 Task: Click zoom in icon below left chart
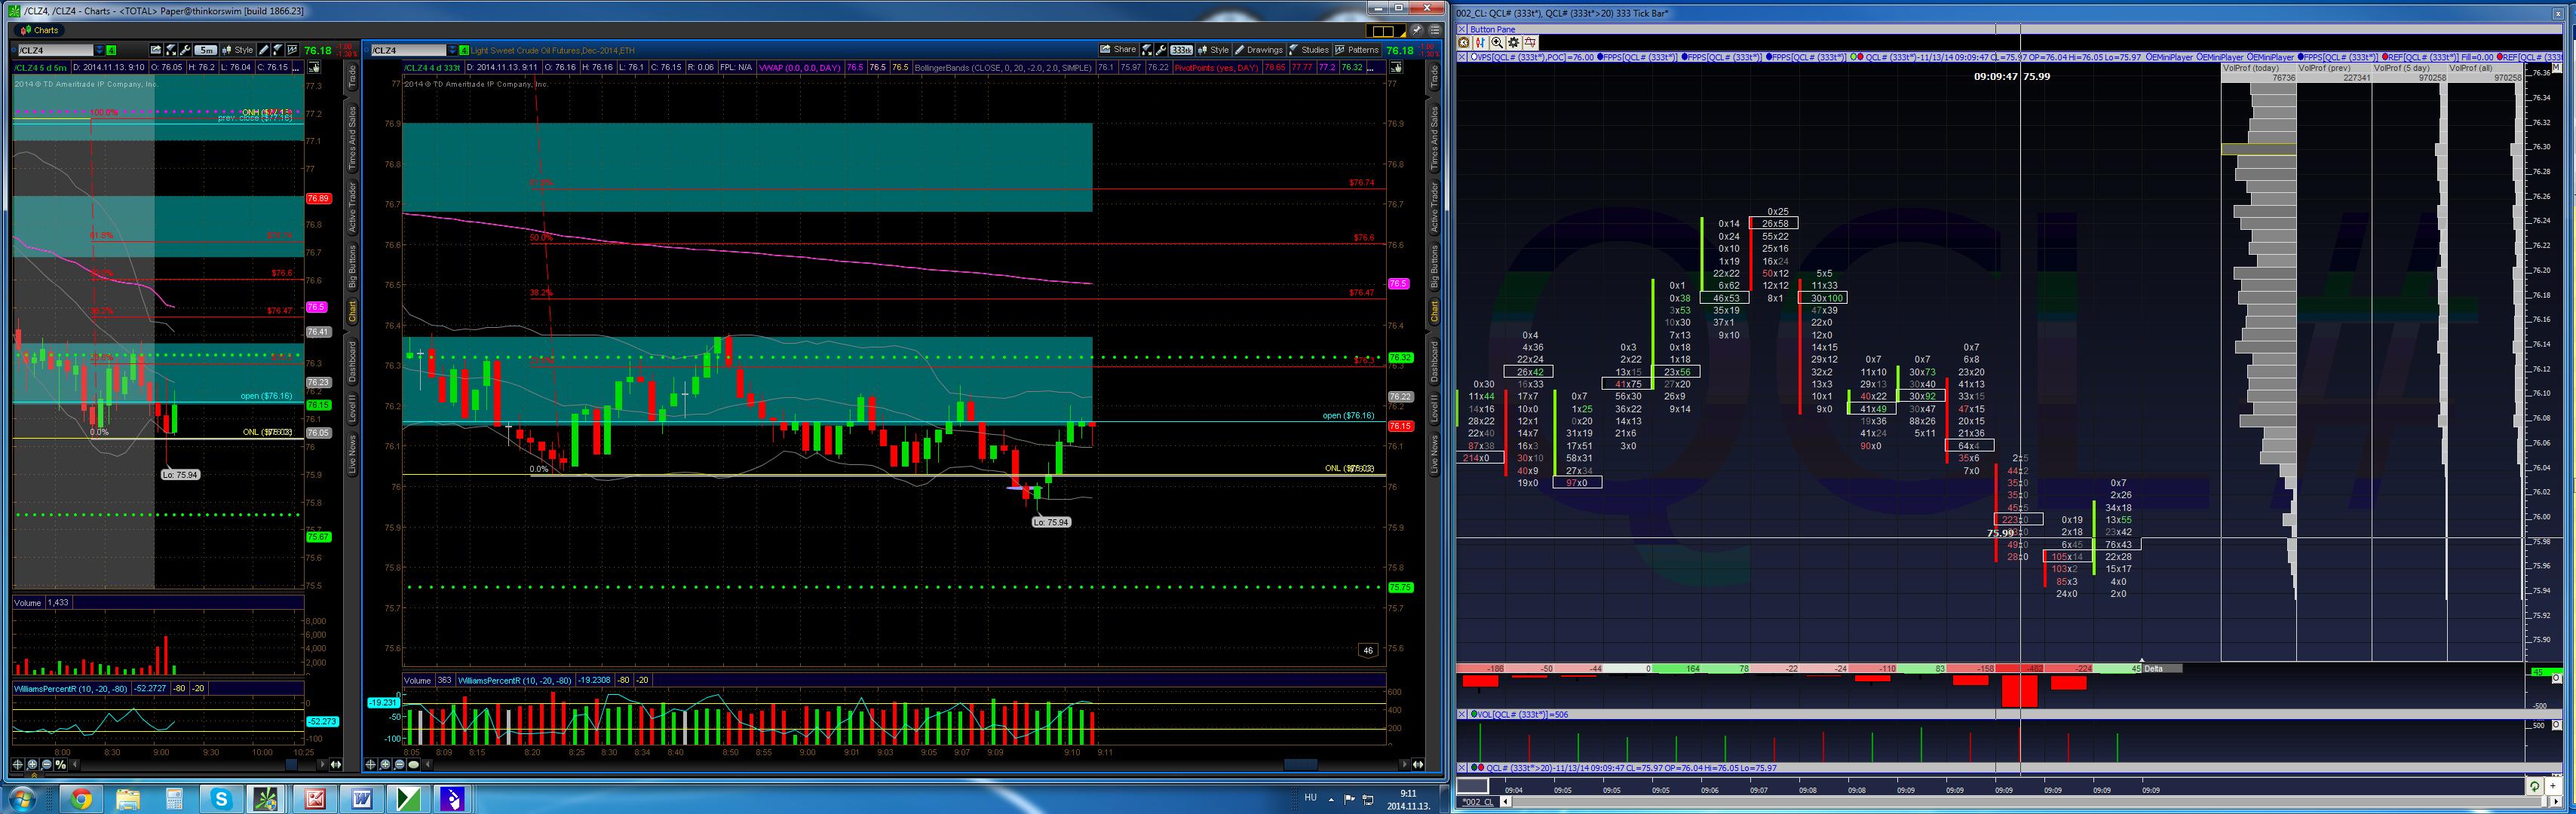[32, 765]
